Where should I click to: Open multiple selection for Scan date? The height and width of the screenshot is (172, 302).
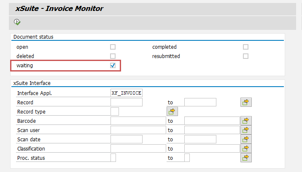click(x=245, y=139)
